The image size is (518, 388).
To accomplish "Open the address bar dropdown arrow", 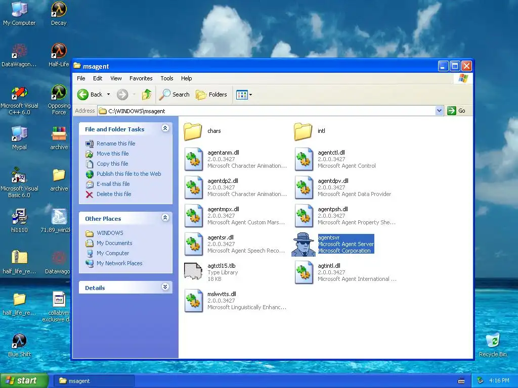I will [x=439, y=111].
